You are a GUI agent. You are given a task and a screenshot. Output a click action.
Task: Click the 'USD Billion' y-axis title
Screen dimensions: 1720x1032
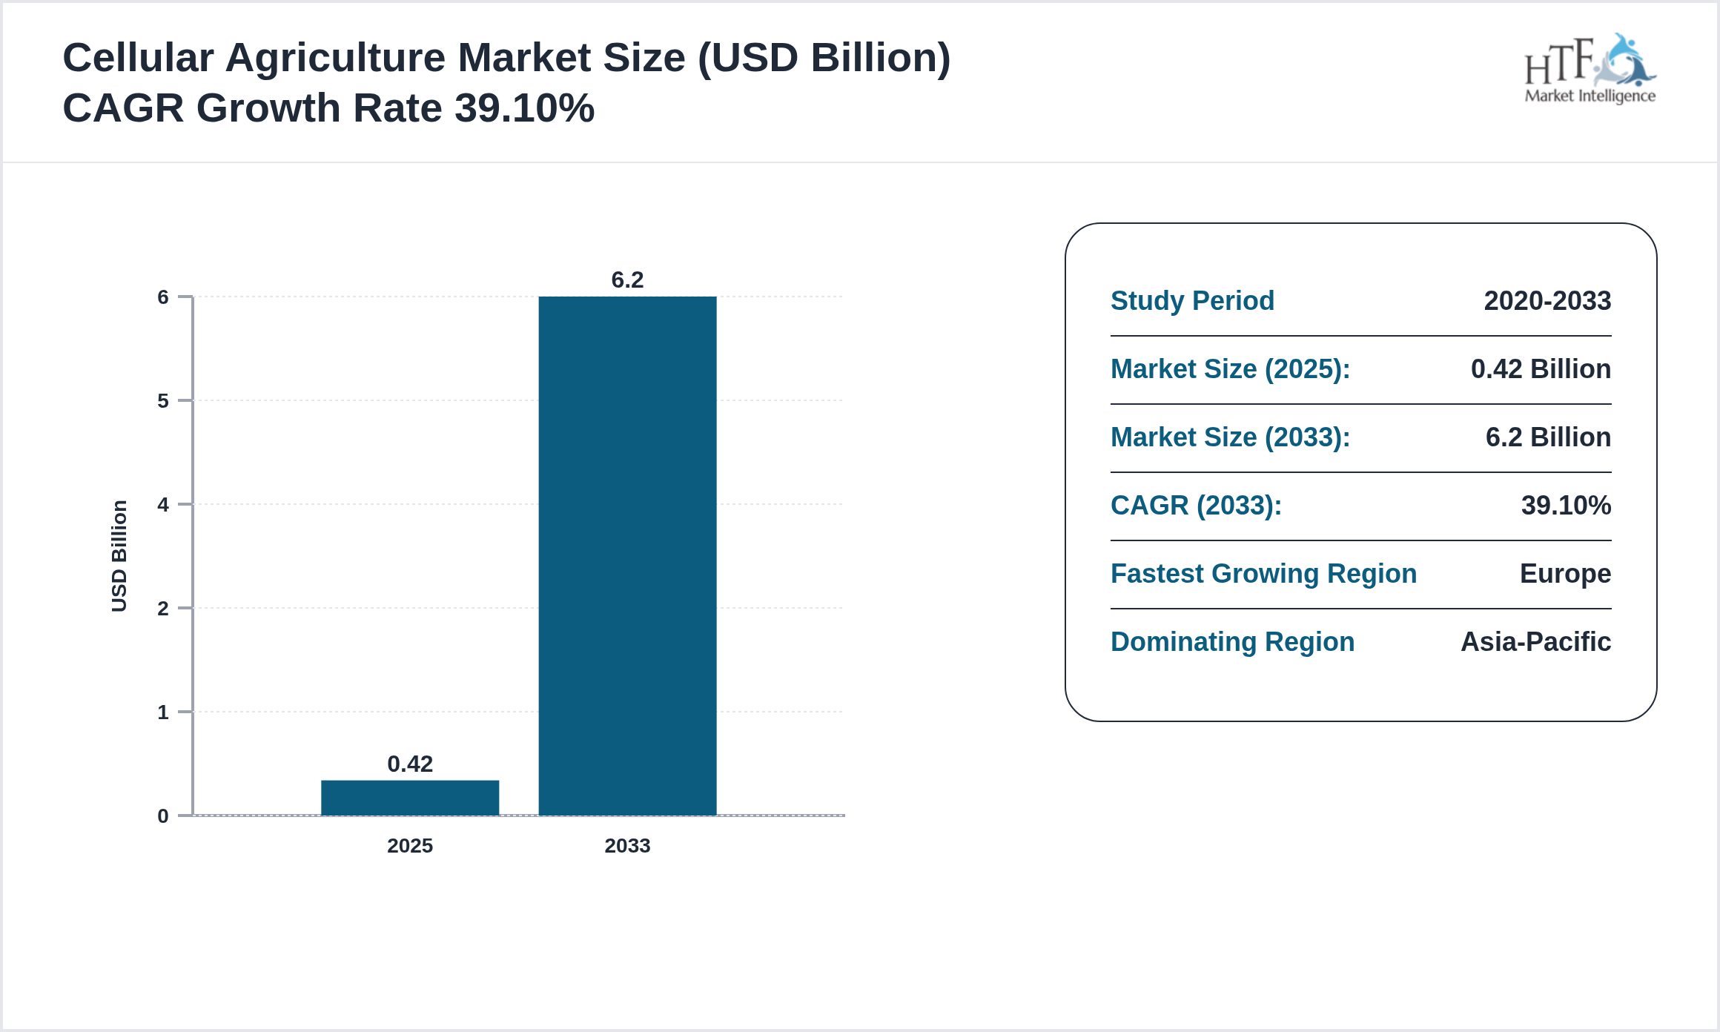(119, 556)
